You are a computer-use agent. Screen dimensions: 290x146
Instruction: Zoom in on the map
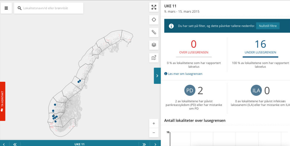pos(154,123)
